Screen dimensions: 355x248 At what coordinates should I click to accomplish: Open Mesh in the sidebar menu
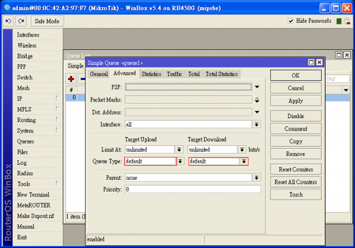(23, 88)
